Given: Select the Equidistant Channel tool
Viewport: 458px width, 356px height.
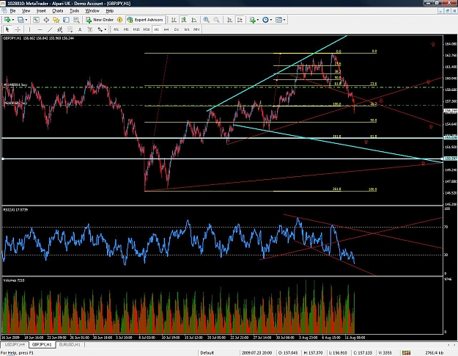Looking at the screenshot, I should pos(60,29).
